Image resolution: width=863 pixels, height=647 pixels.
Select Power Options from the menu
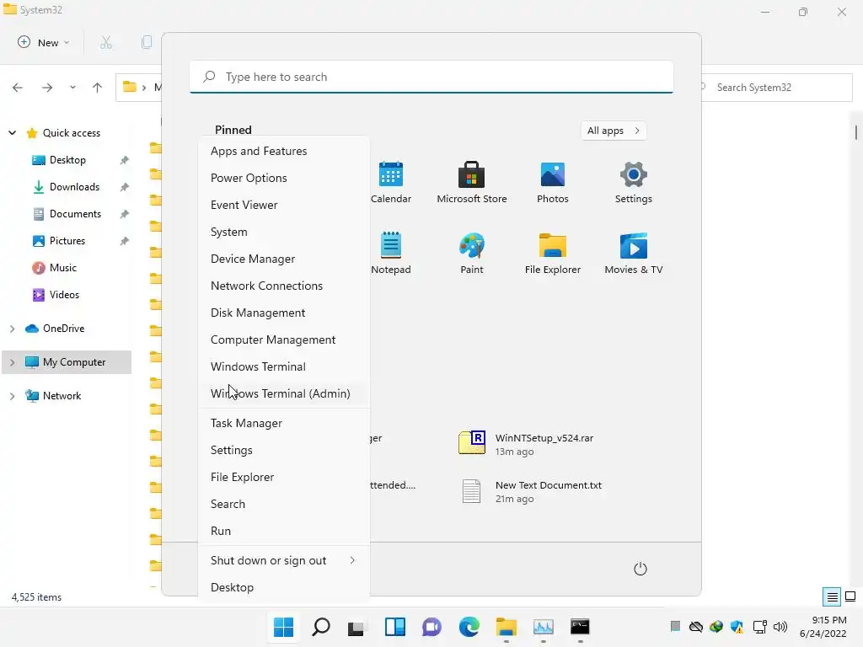[284, 178]
